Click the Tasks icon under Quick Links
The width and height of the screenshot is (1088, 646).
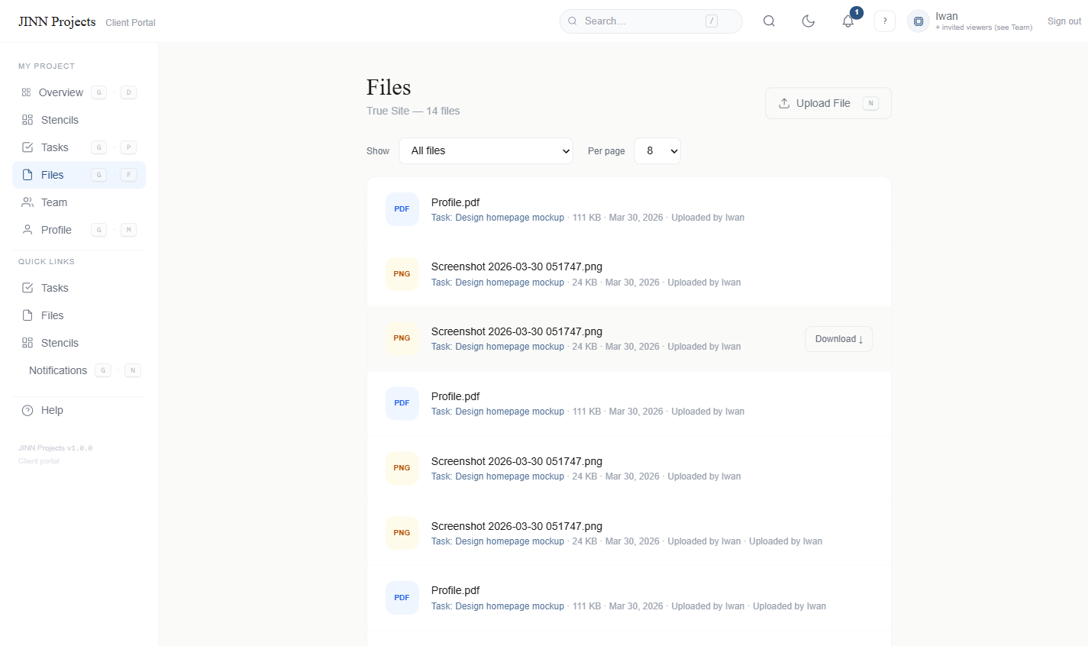[x=27, y=288]
